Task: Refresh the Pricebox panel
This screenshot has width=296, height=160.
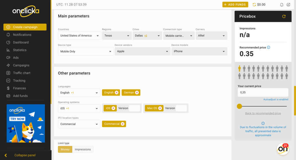Action: pos(284,16)
